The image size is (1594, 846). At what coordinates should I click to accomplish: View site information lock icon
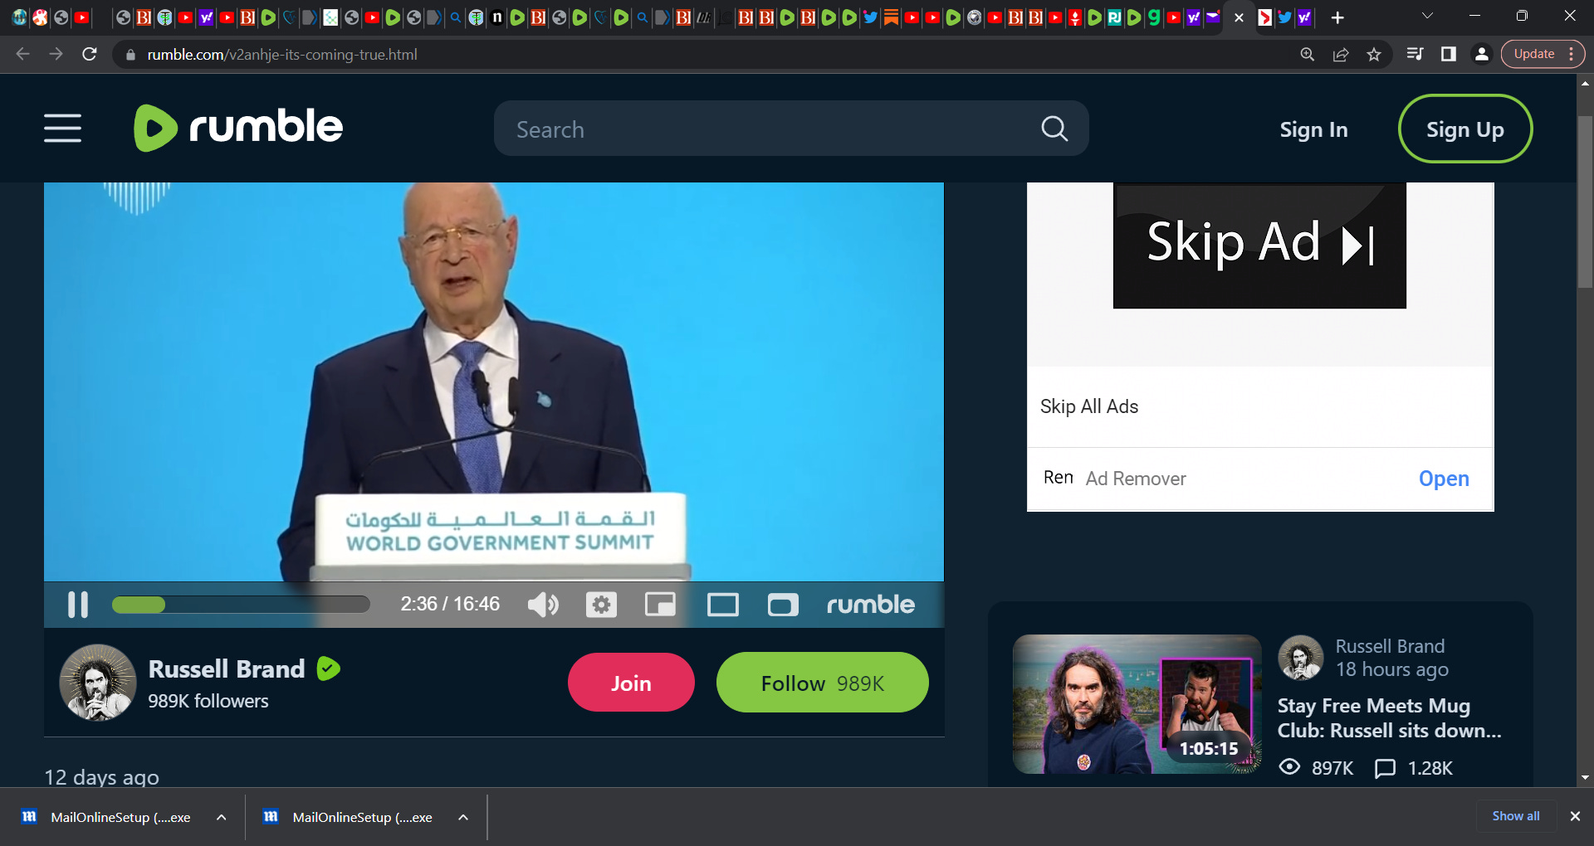pos(130,55)
